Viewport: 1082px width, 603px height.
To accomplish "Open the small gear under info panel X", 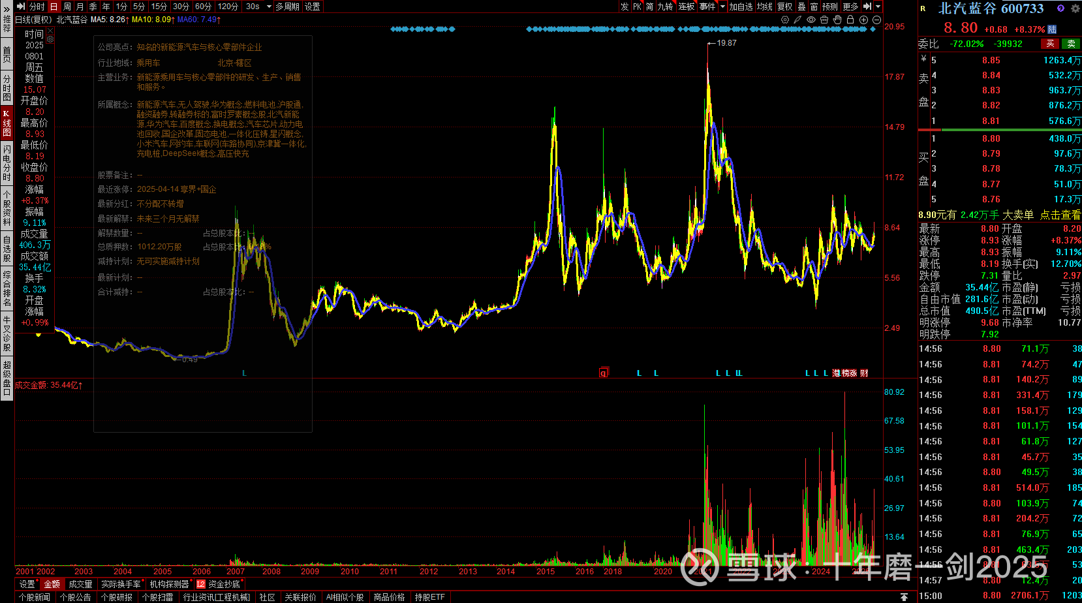I will click(x=50, y=39).
